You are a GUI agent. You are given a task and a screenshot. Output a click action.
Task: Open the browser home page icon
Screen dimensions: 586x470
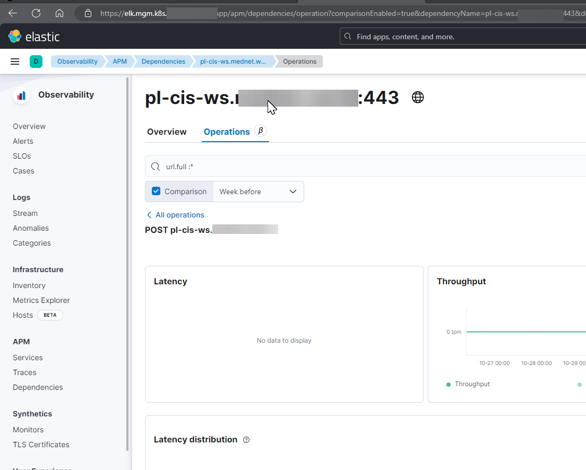(59, 13)
